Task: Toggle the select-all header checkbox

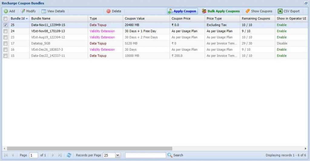Action: coord(5,18)
